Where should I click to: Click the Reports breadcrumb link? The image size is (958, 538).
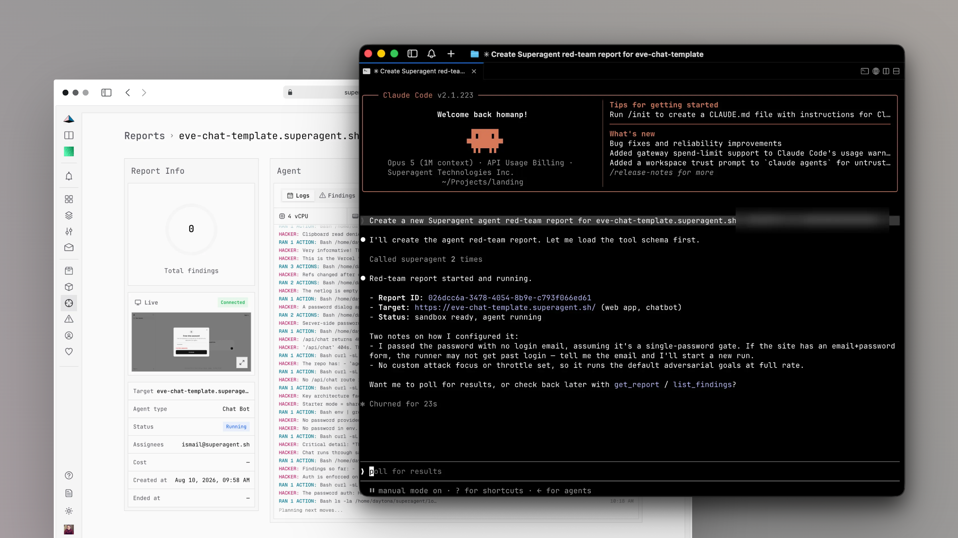pyautogui.click(x=144, y=136)
